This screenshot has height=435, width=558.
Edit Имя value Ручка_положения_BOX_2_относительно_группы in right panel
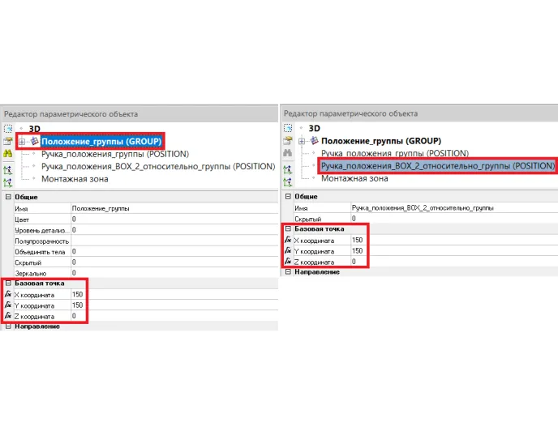pyautogui.click(x=454, y=207)
